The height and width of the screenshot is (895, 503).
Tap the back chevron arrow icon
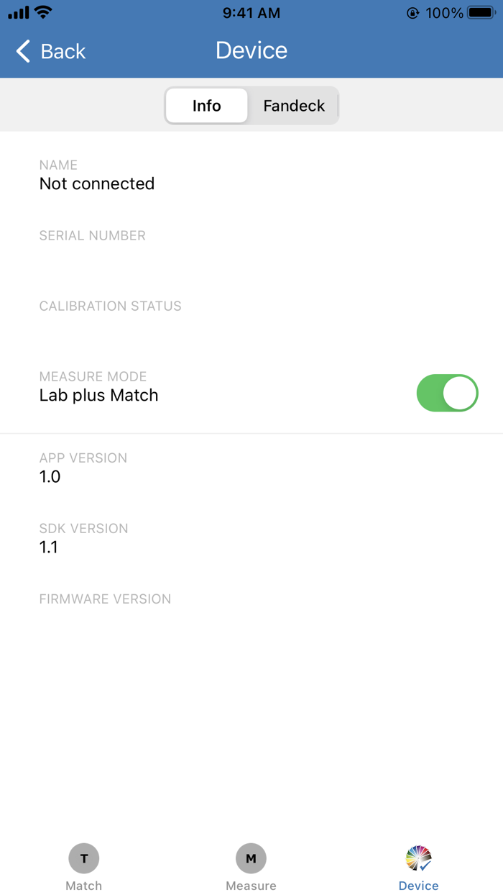pyautogui.click(x=23, y=51)
